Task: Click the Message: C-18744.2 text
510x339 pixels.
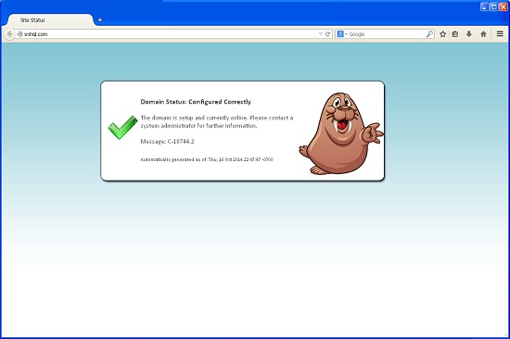Action: pyautogui.click(x=167, y=142)
